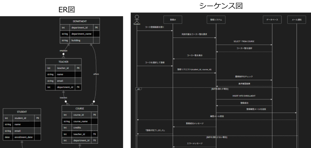
Task: Click the 'offers' relationship label
Action: pos(96,74)
